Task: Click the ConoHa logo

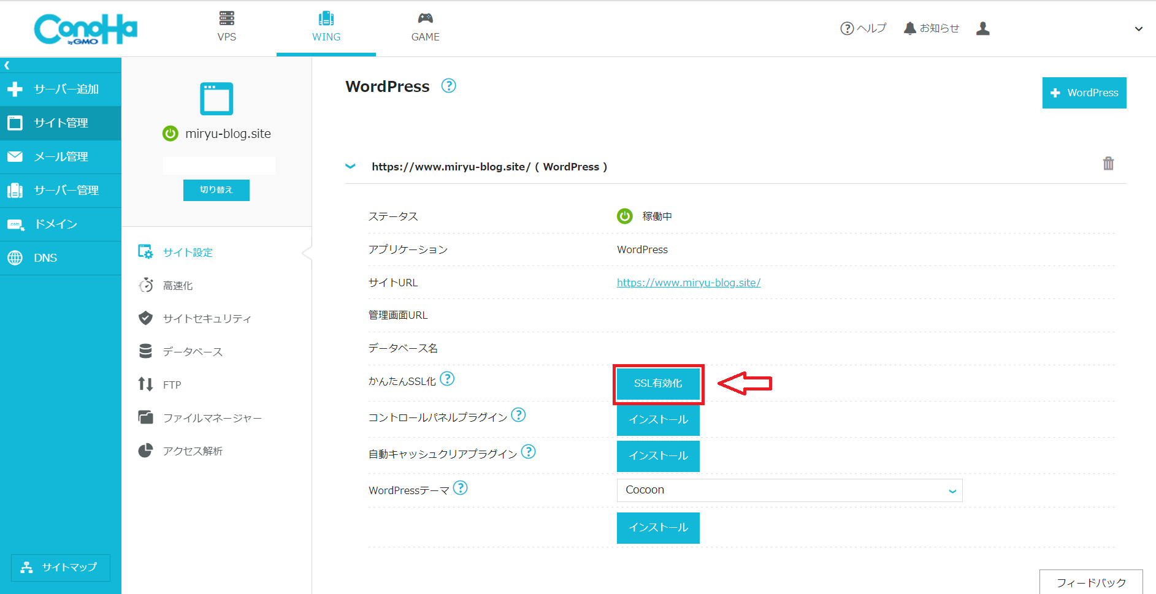Action: click(85, 29)
